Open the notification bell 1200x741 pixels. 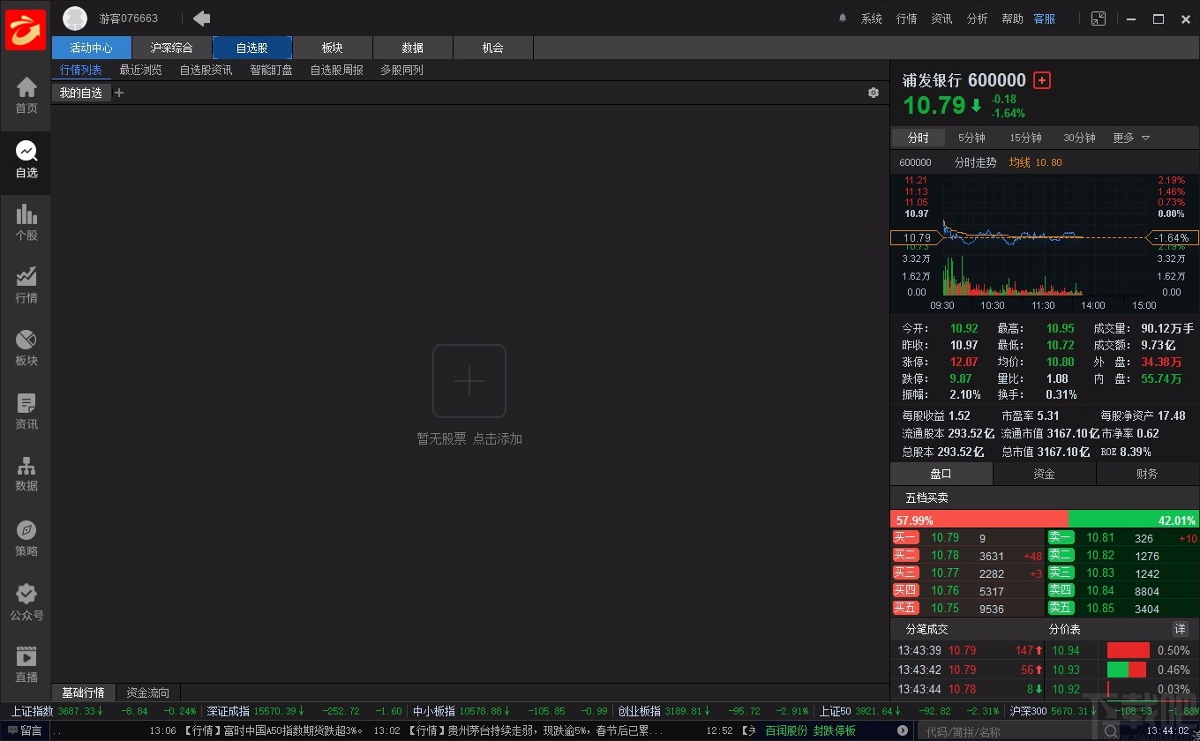point(842,18)
